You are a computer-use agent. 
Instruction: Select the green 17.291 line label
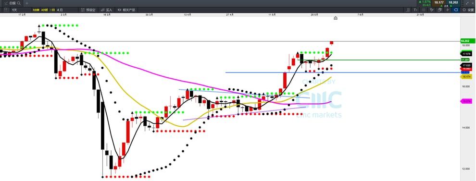click(466, 60)
